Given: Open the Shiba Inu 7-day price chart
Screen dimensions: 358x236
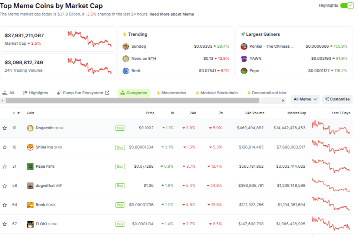Looking at the screenshot, I should 331,147.
